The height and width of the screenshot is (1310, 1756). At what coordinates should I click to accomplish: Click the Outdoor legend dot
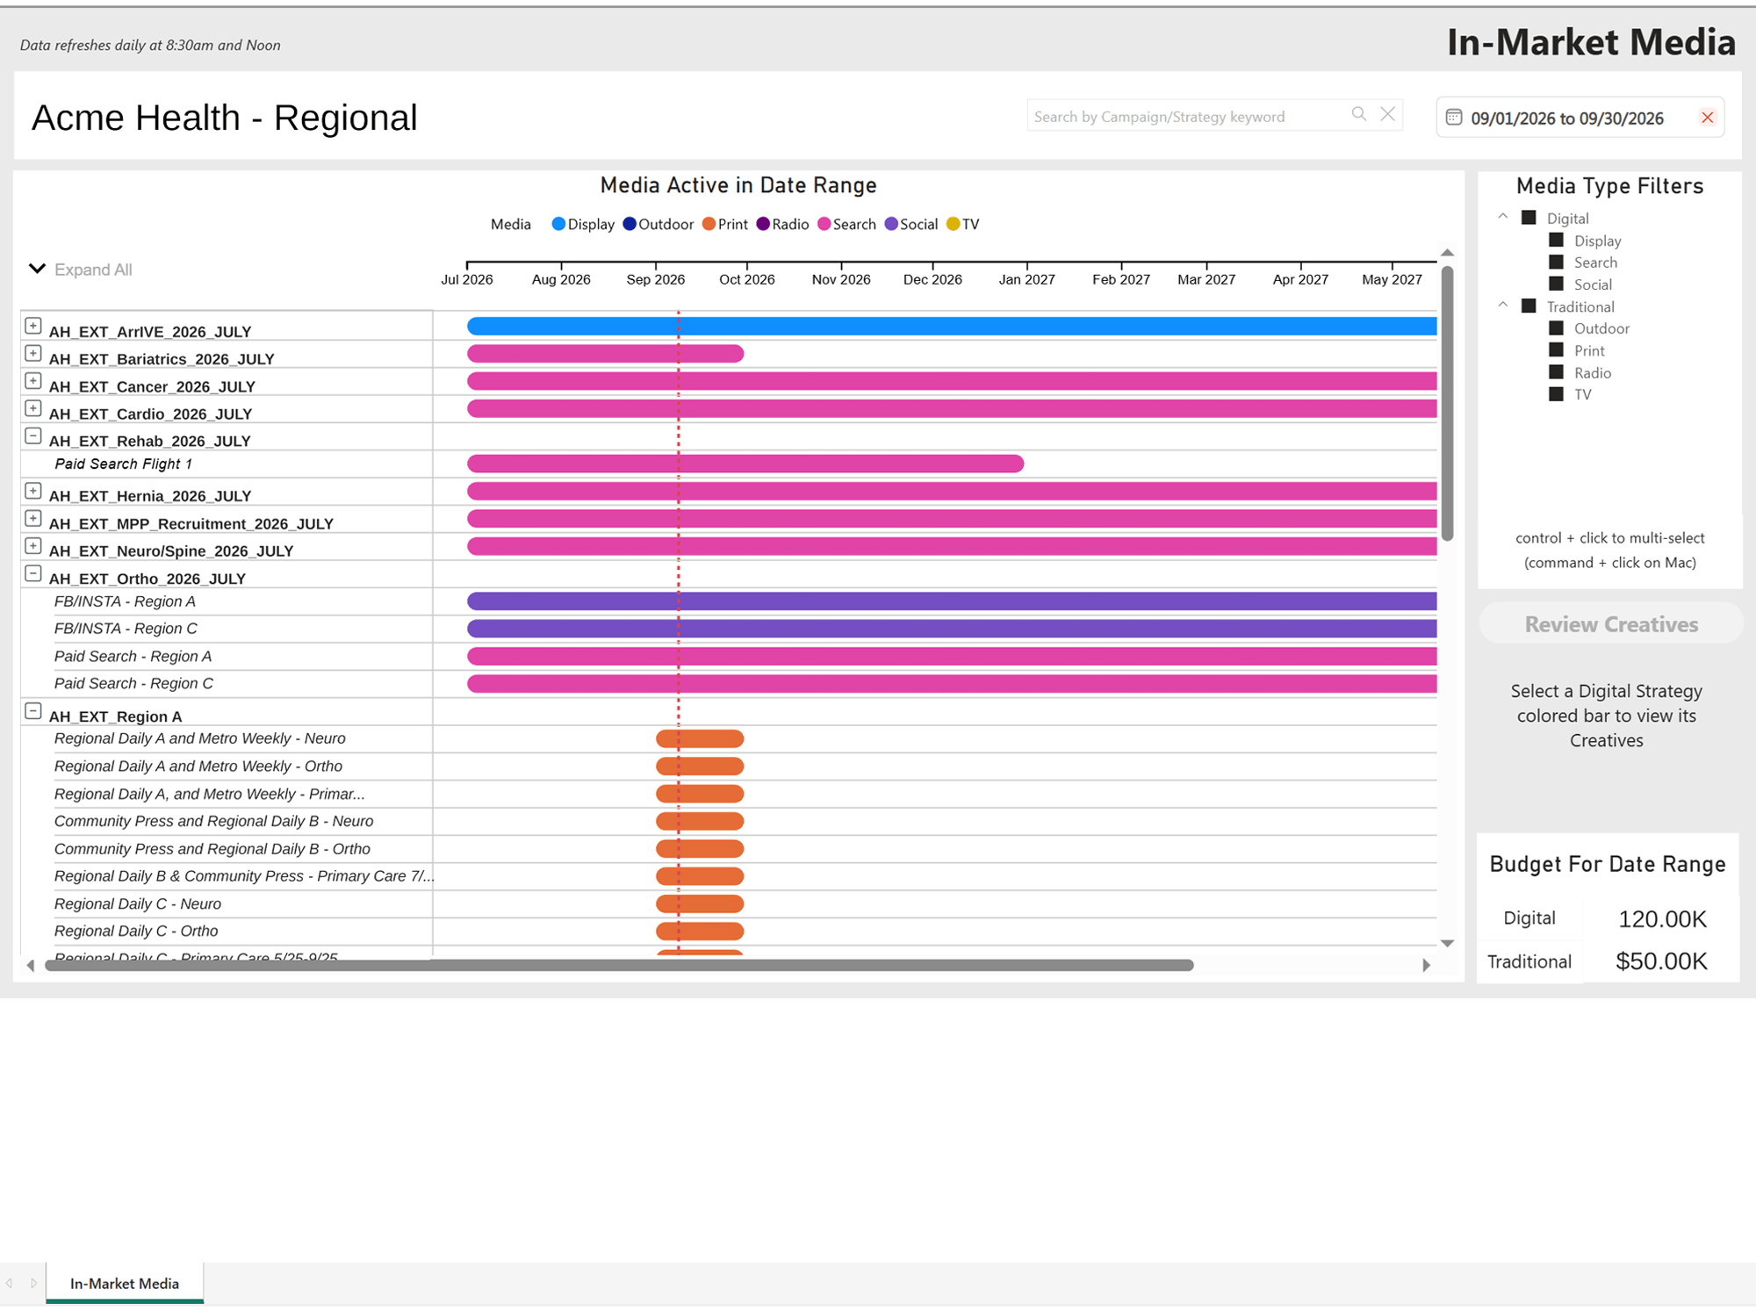(630, 224)
